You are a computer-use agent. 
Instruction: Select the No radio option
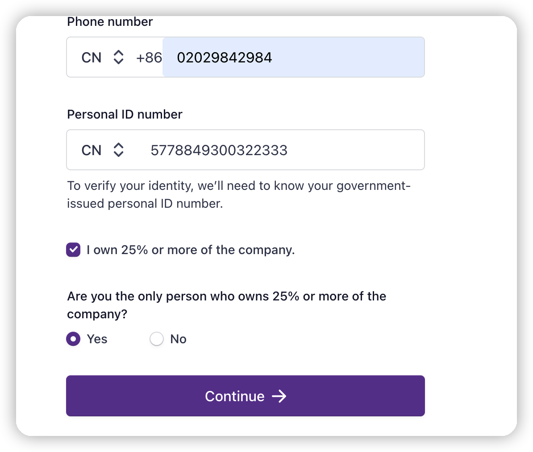click(x=156, y=339)
